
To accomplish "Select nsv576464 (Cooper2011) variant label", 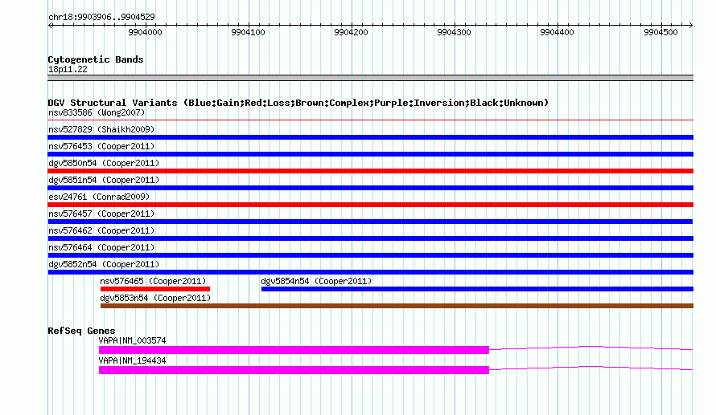I will click(101, 247).
